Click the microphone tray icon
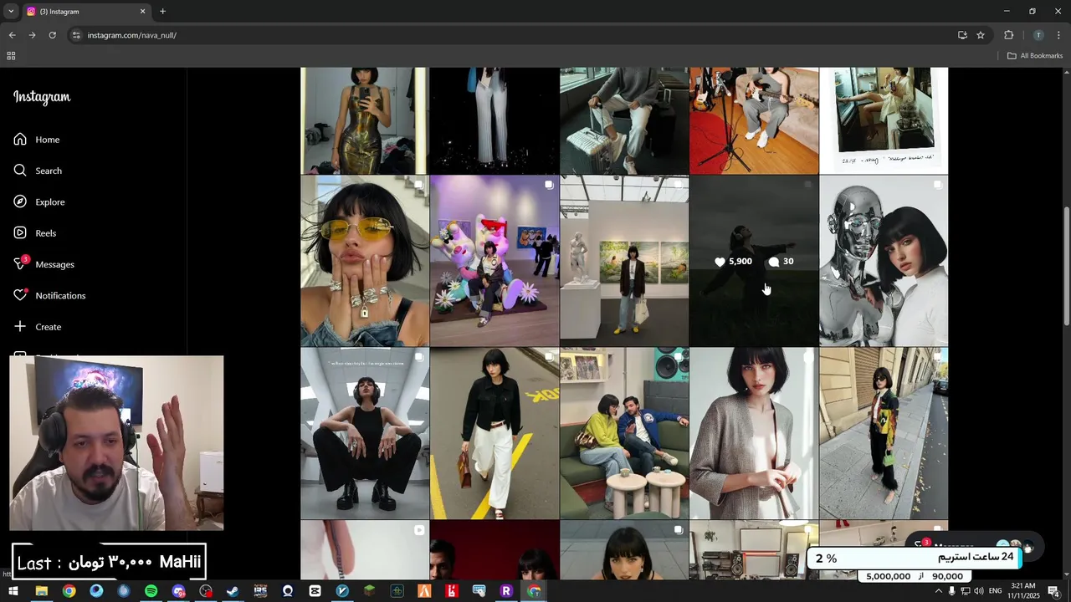The height and width of the screenshot is (602, 1071). click(x=951, y=591)
